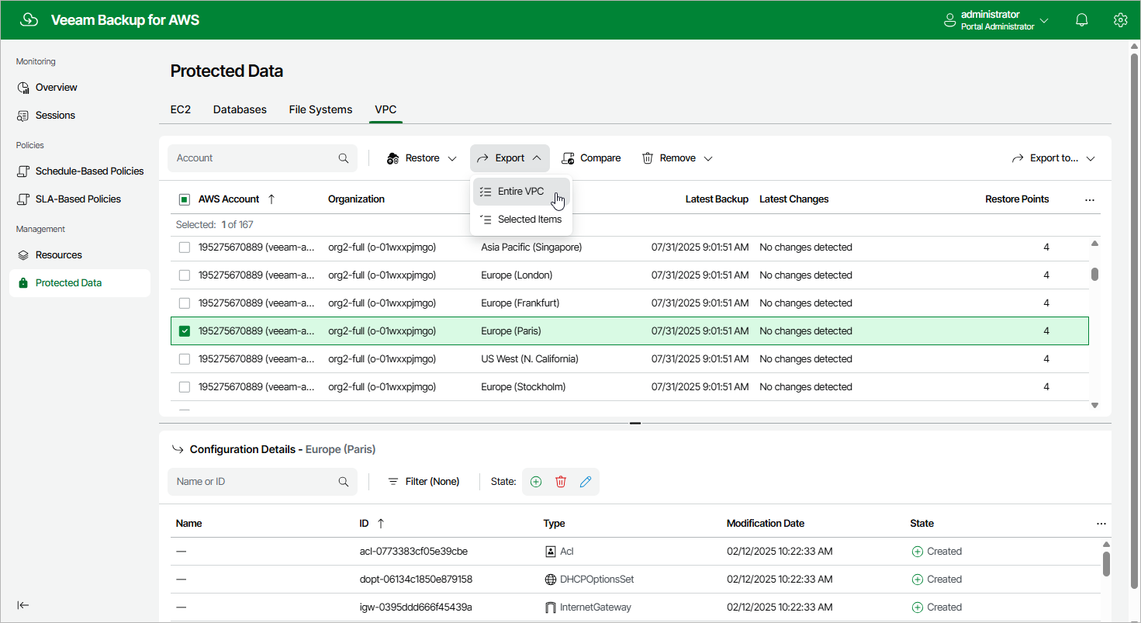
Task: Click the Overview sidebar icon
Action: (x=23, y=88)
